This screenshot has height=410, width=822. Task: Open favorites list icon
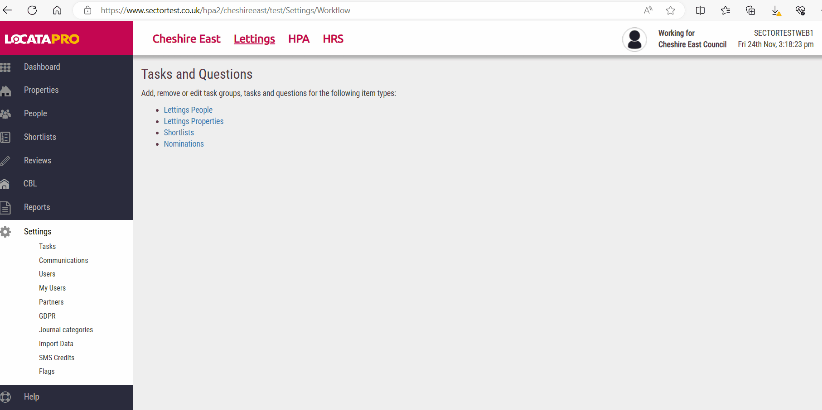click(x=725, y=10)
